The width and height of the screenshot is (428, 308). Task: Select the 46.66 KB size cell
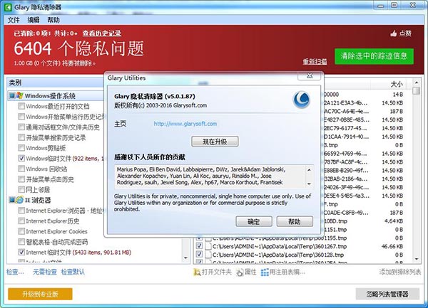tap(392, 246)
